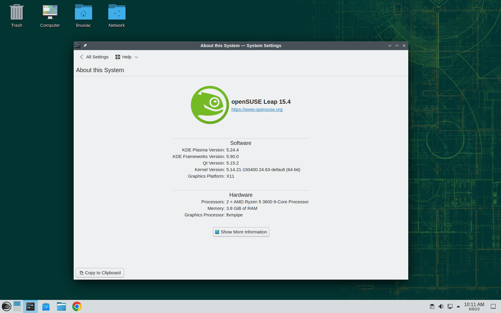The height and width of the screenshot is (313, 501).
Task: Expand hidden system tray icons arrow
Action: (x=458, y=306)
